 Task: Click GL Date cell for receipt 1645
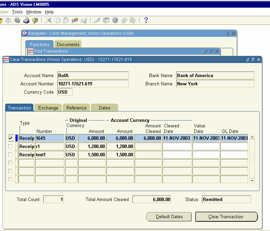coord(234,138)
